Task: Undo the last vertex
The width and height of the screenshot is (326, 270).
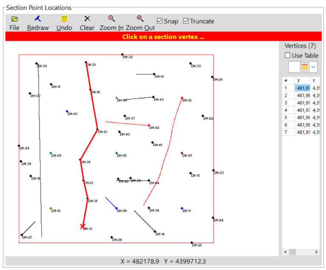Action: pyautogui.click(x=64, y=19)
